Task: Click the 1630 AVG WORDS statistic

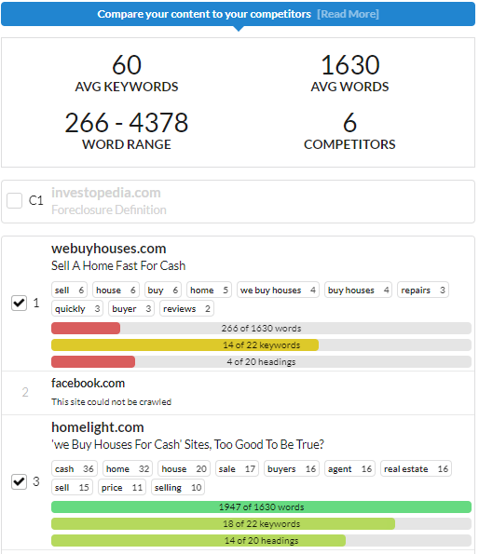Action: pos(349,74)
